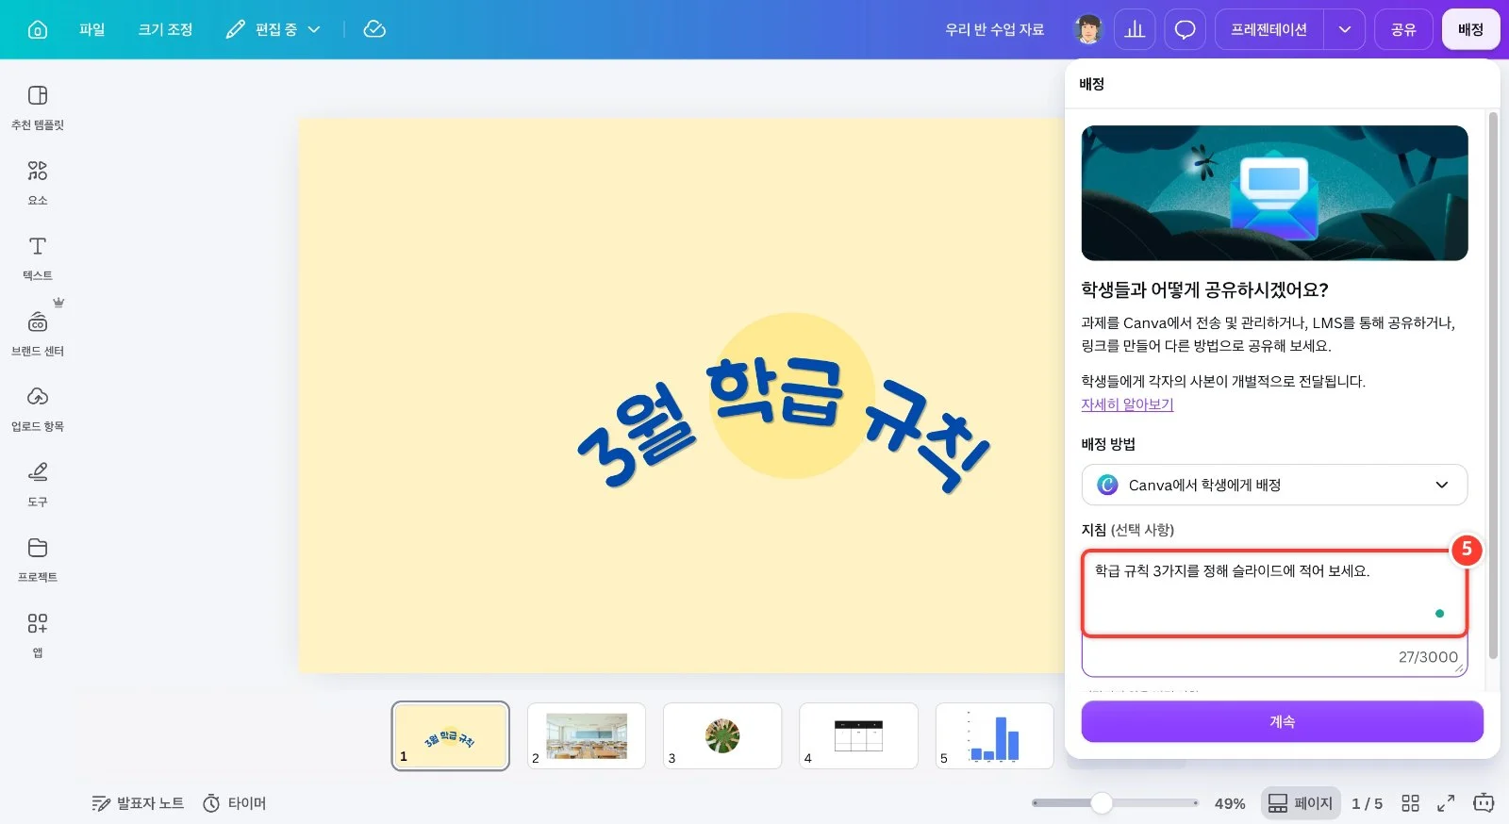The height and width of the screenshot is (824, 1509).
Task: Open the comments speech bubble icon
Action: click(x=1186, y=29)
